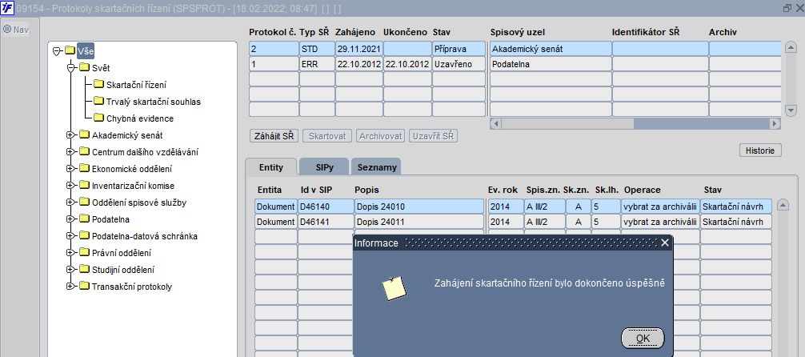The image size is (805, 357).
Task: Click the Podatelna folder icon
Action: (84, 219)
